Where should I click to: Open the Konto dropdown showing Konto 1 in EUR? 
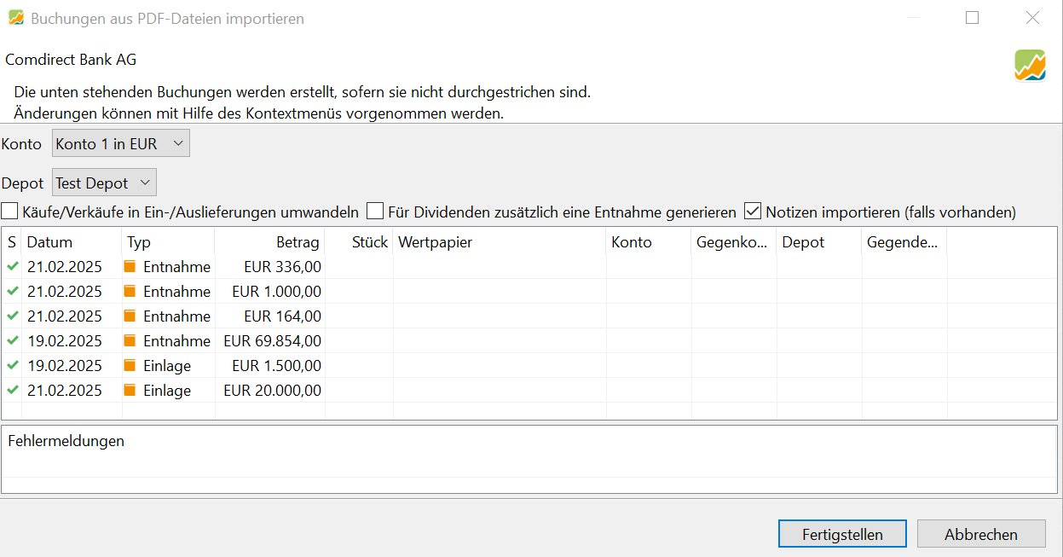[x=120, y=144]
